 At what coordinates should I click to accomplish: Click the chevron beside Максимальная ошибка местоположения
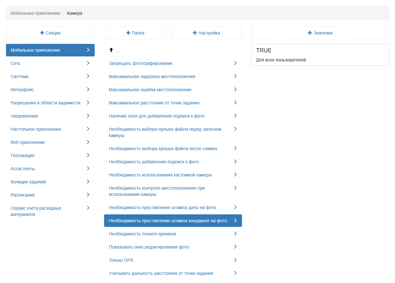coord(235,89)
